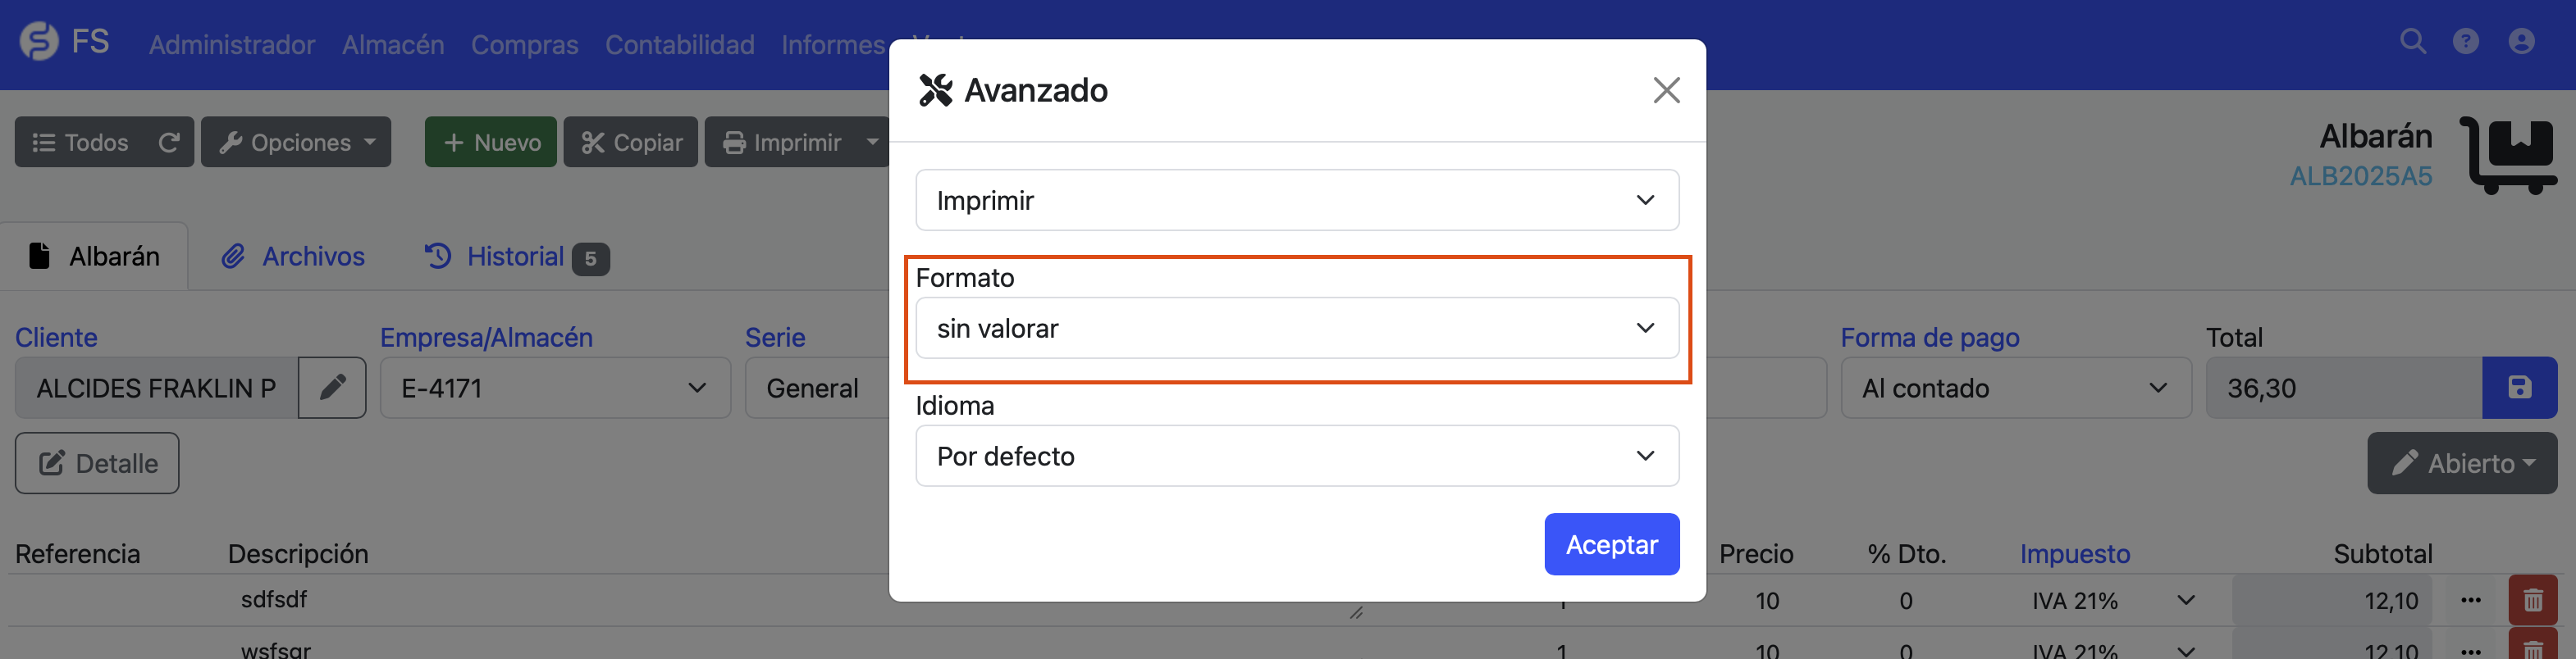Open the Opciones dropdown

coord(296,142)
